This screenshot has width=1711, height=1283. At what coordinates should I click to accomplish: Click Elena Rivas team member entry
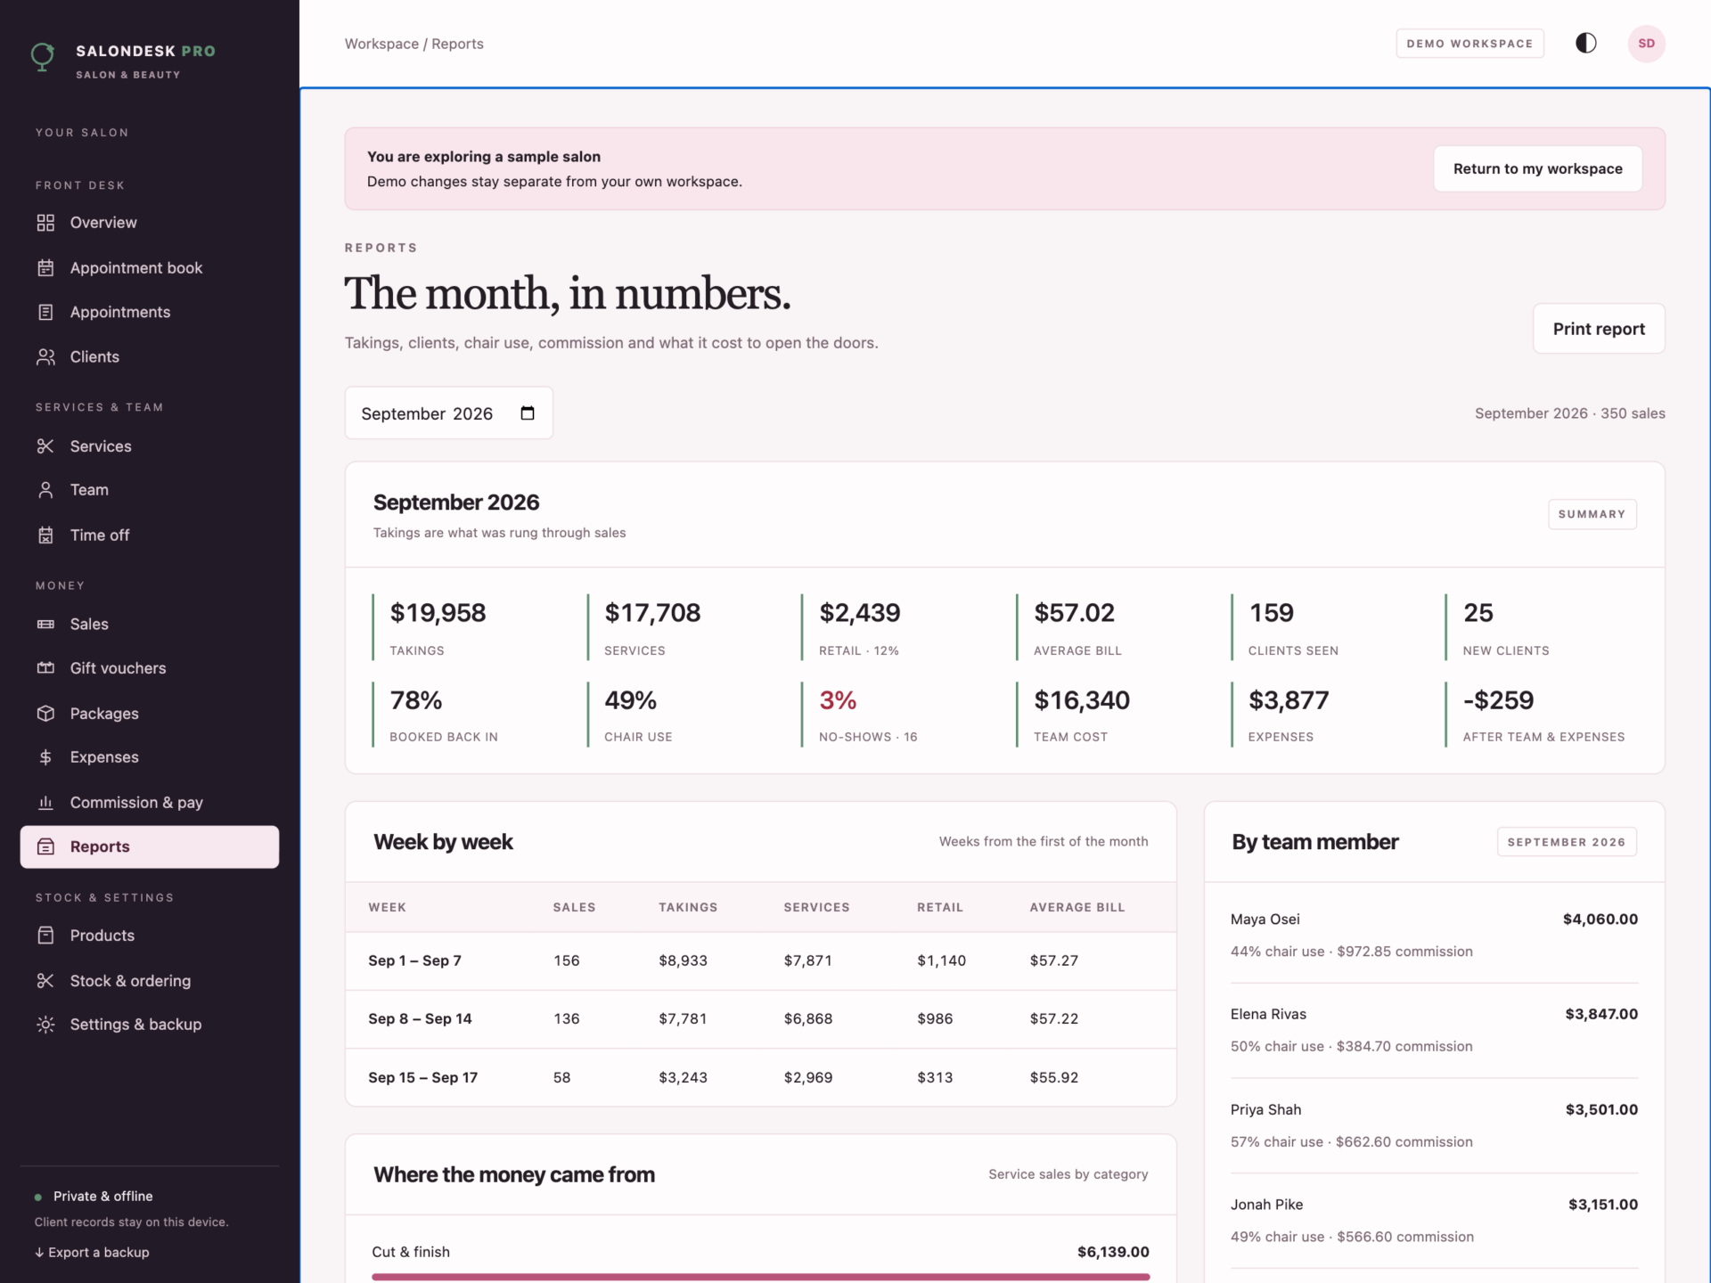1434,1030
